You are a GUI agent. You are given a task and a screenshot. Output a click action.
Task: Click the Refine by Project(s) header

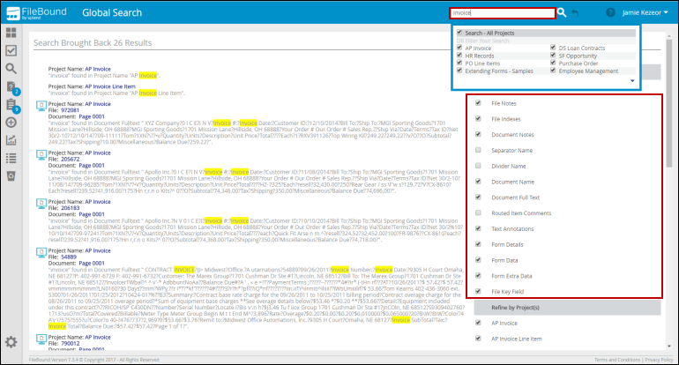point(567,308)
